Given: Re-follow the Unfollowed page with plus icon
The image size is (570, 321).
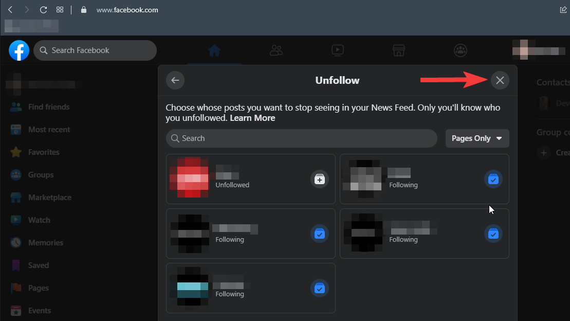Looking at the screenshot, I should (320, 179).
